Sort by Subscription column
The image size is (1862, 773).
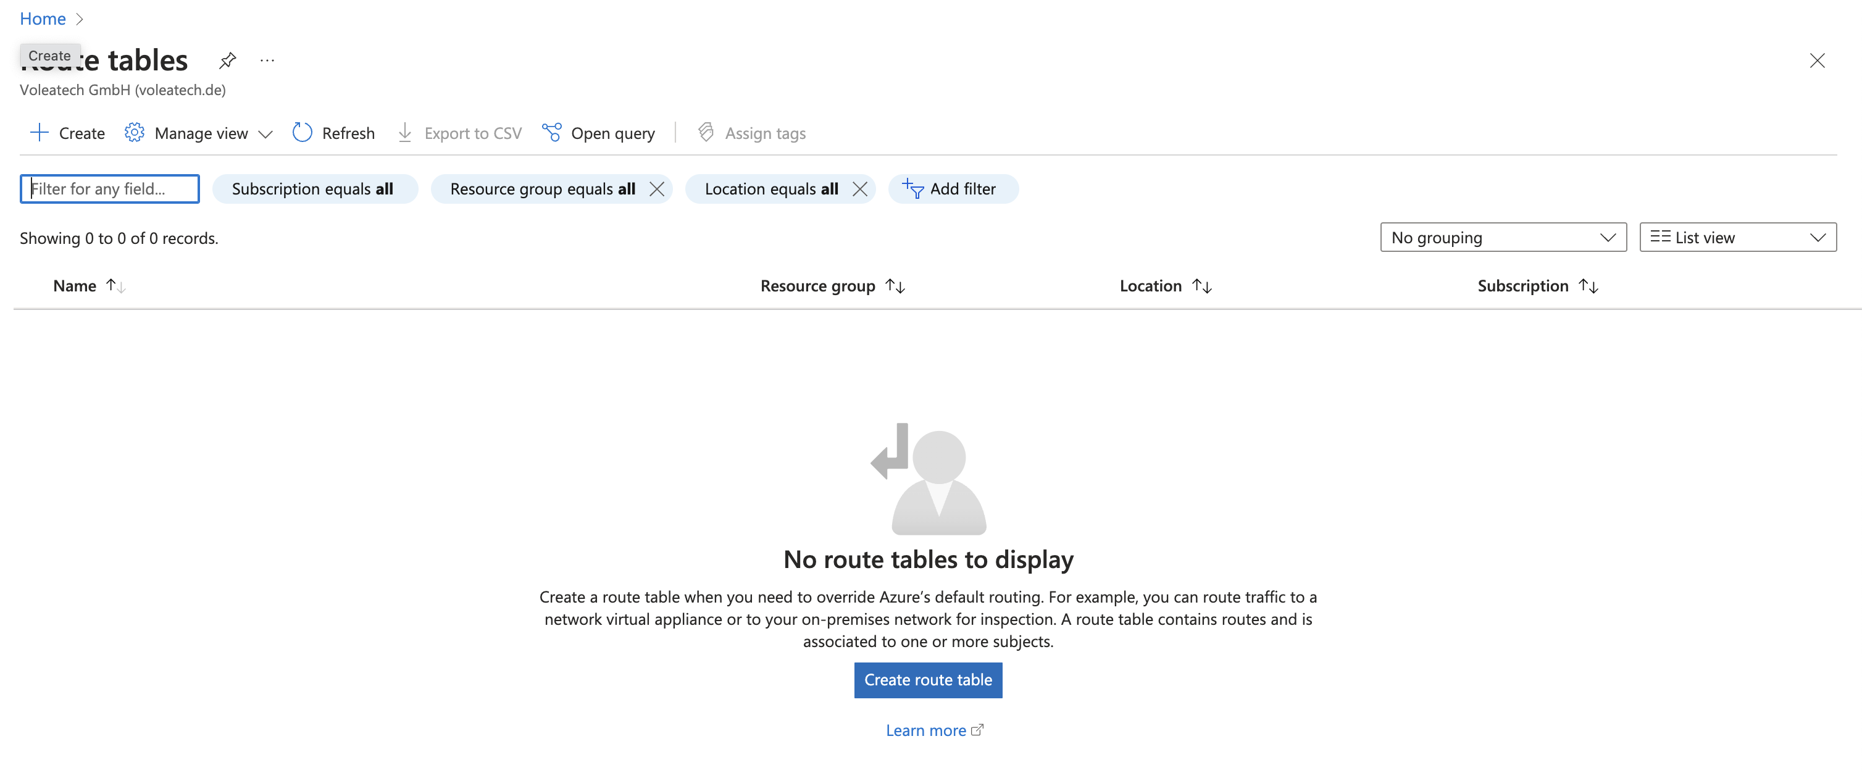tap(1523, 286)
